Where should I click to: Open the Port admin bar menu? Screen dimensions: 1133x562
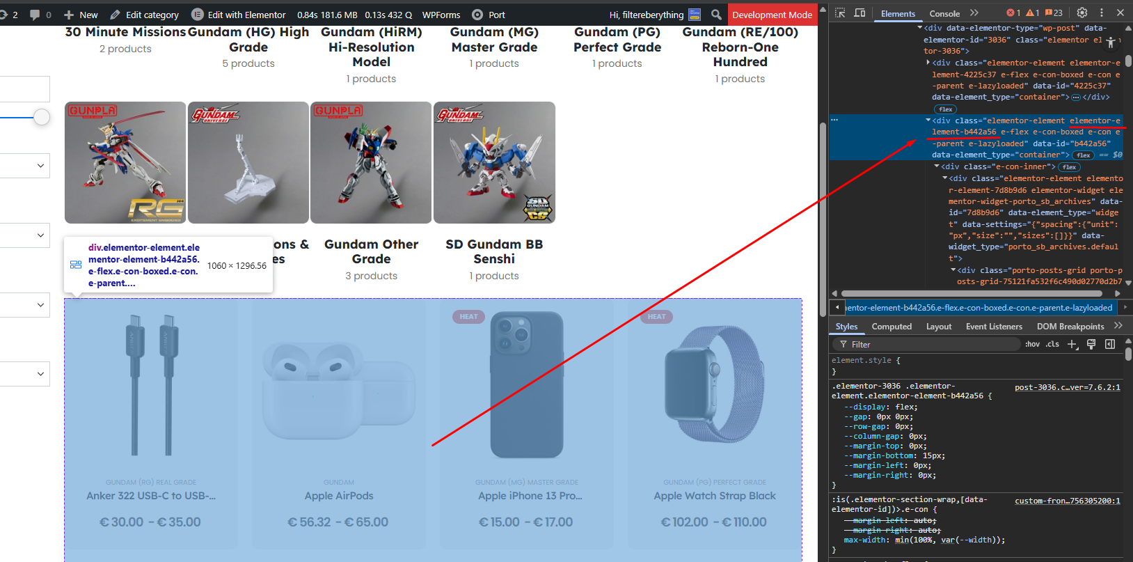[489, 15]
